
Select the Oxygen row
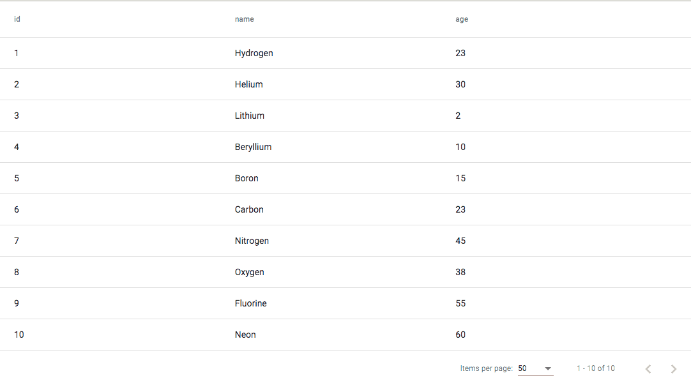click(345, 272)
